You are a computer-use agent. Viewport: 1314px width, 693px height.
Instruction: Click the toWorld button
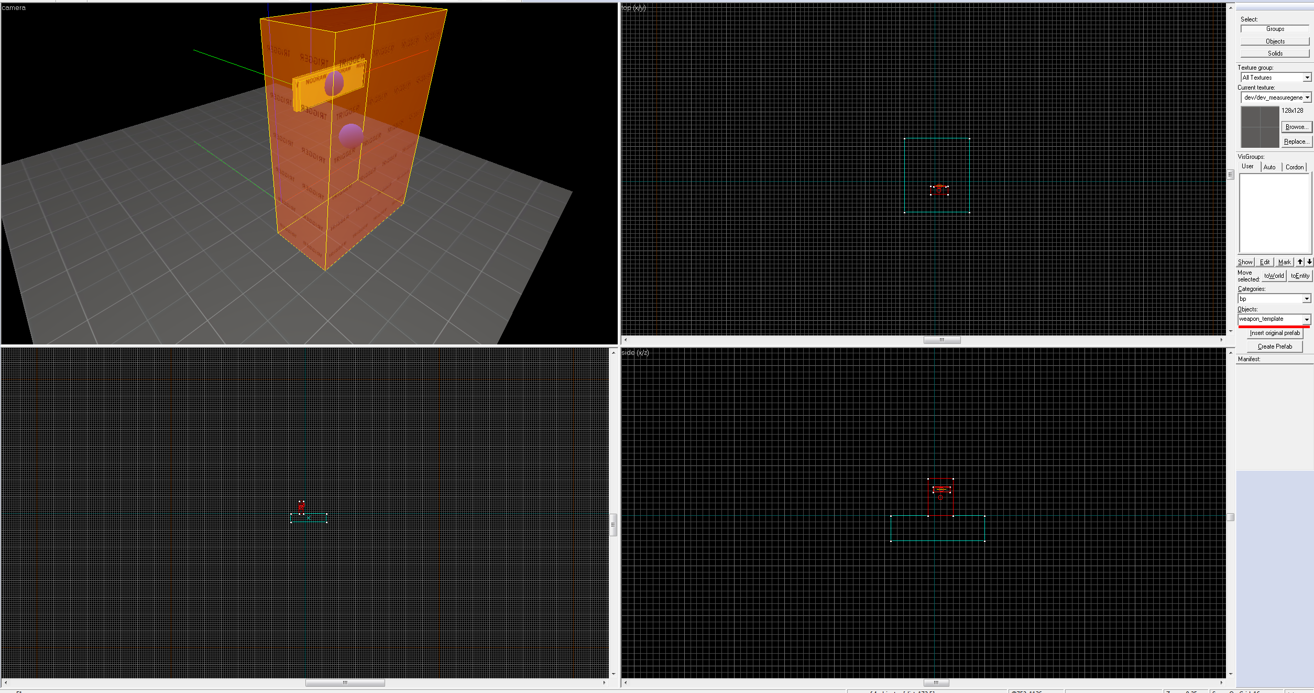tap(1274, 276)
